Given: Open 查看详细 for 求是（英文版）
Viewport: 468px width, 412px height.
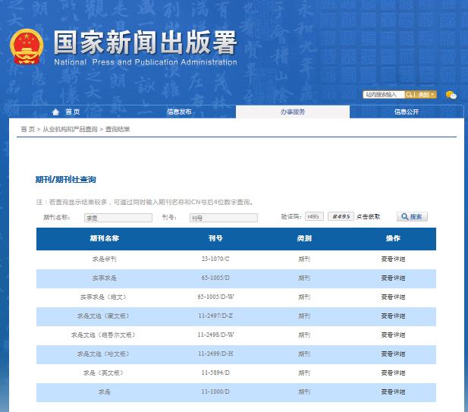Looking at the screenshot, I should (393, 373).
